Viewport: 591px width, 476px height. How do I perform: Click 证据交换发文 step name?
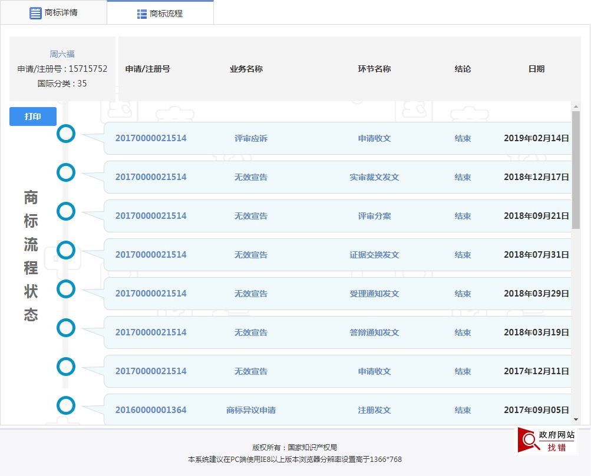[374, 255]
